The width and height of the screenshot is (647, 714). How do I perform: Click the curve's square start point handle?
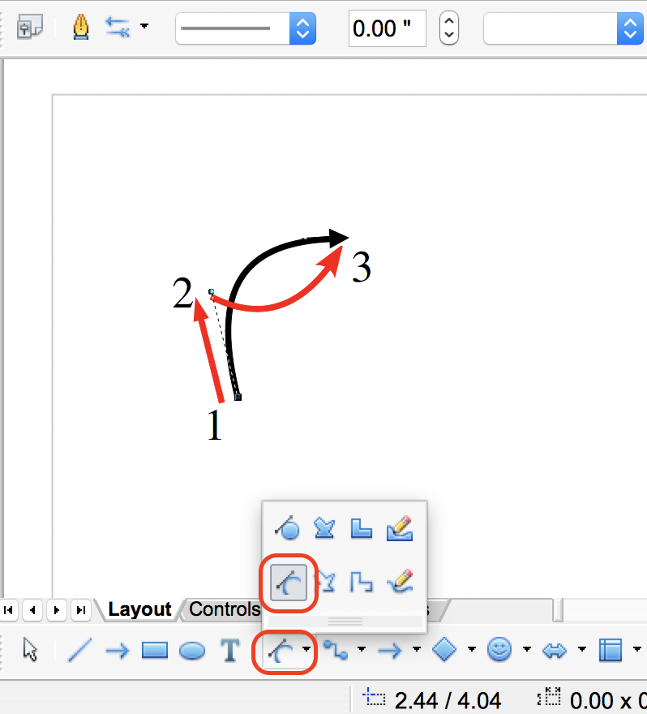tap(238, 397)
